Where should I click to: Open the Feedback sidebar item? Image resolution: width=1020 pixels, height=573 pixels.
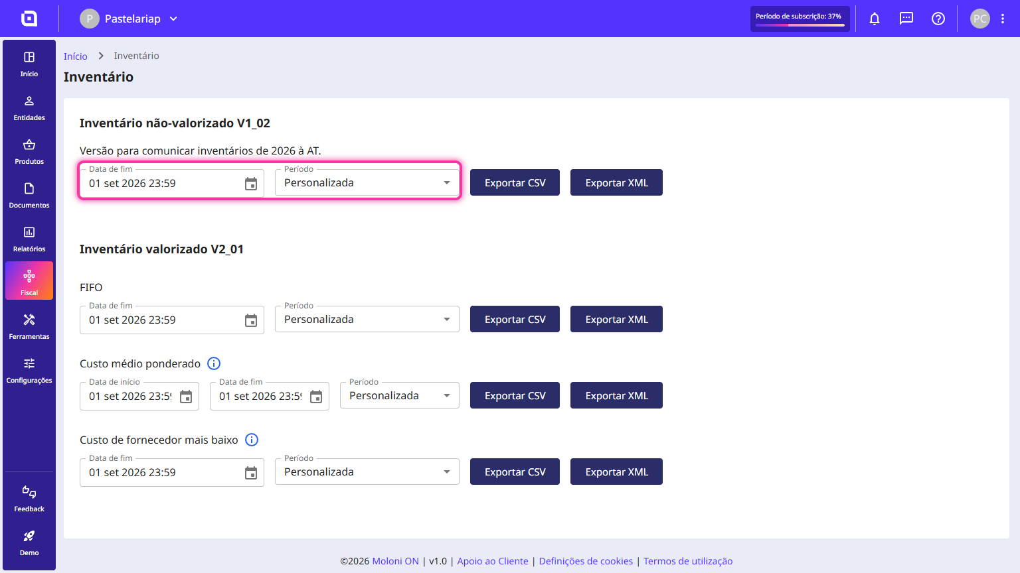29,499
